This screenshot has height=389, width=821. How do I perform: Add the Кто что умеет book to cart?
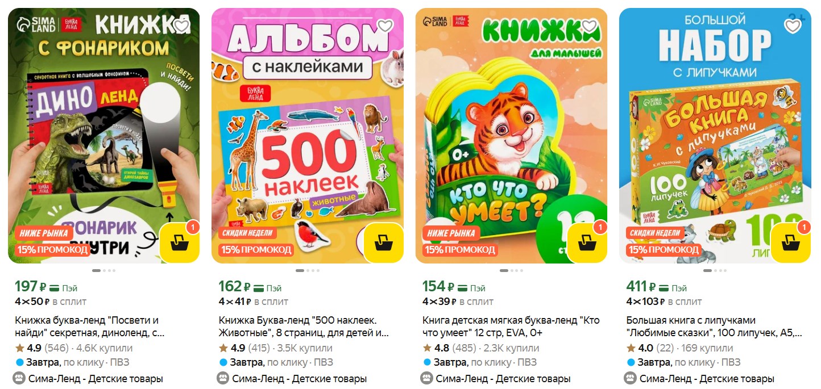[x=587, y=242]
